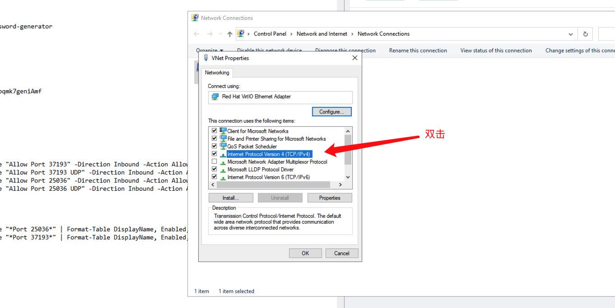Open the recent locations dropdown arrow
The height and width of the screenshot is (308, 615).
click(x=220, y=34)
